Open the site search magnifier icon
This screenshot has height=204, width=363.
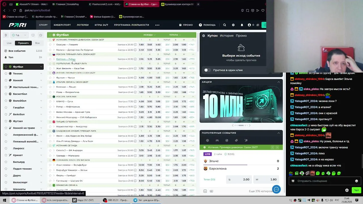coord(224,25)
